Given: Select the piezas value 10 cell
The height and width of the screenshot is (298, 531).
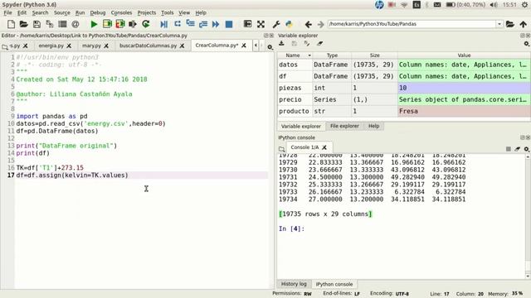Looking at the screenshot, I should [464, 88].
